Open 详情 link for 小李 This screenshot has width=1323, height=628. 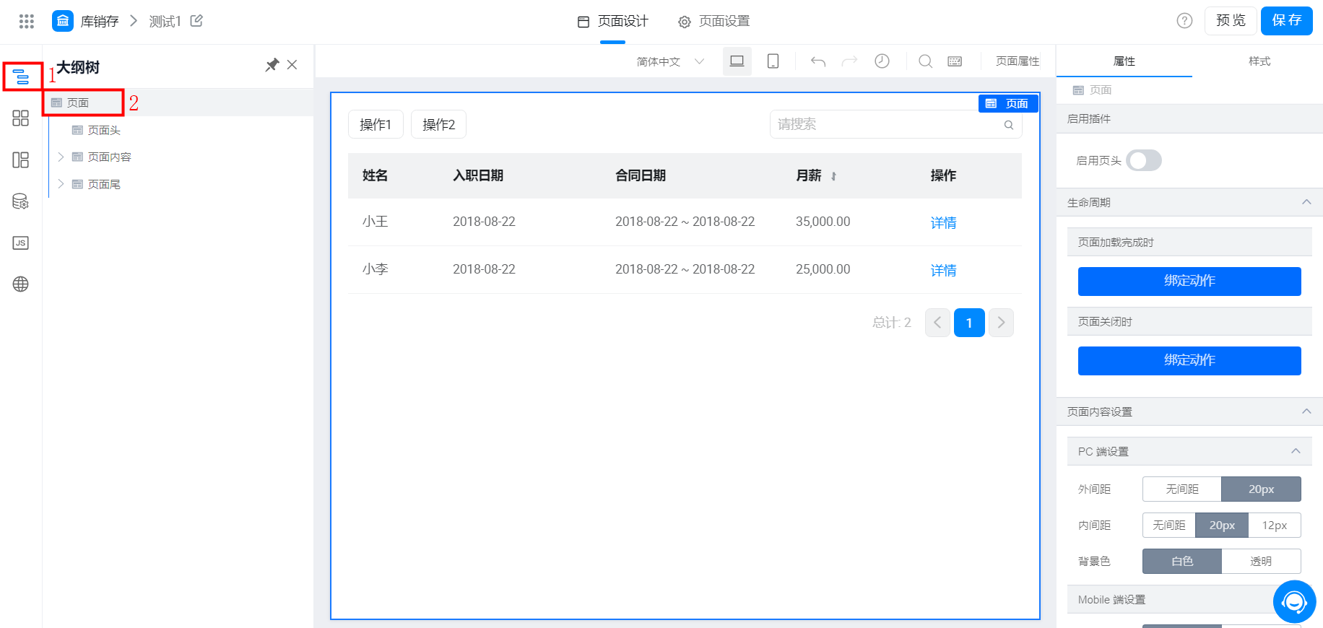pyautogui.click(x=943, y=270)
